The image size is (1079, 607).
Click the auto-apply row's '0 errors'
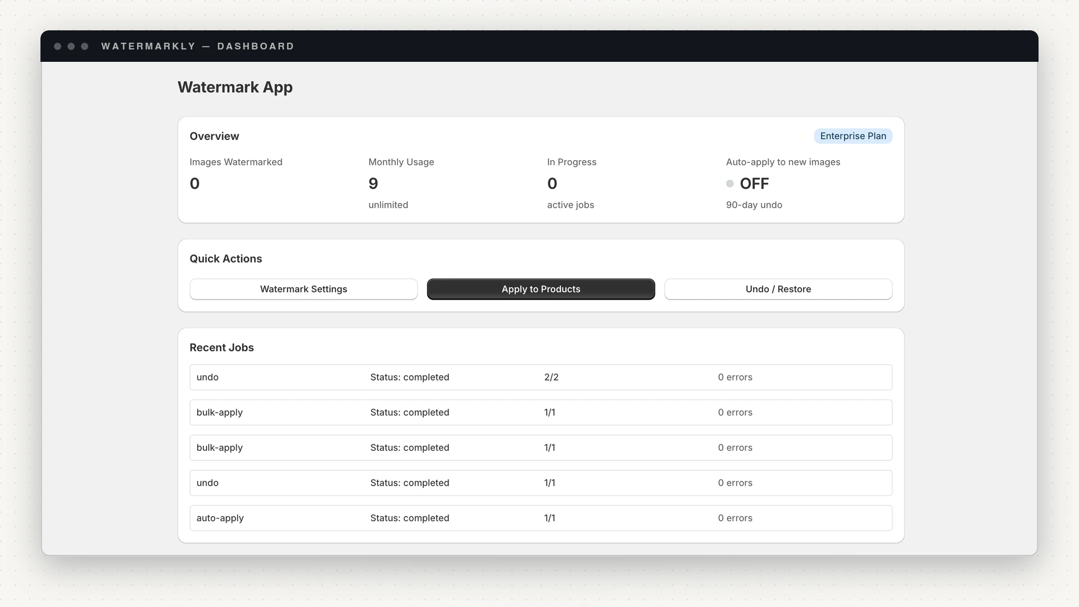(735, 518)
